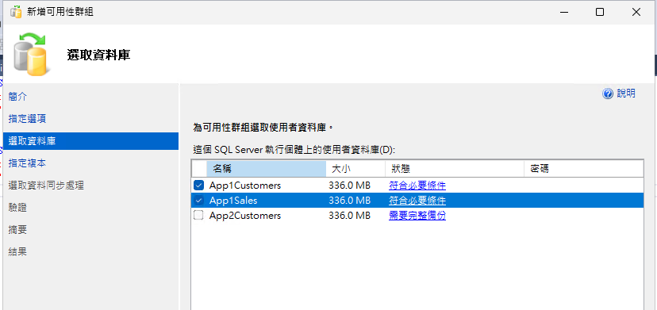The image size is (657, 310).
Task: Select the App1Customers row name
Action: point(245,186)
